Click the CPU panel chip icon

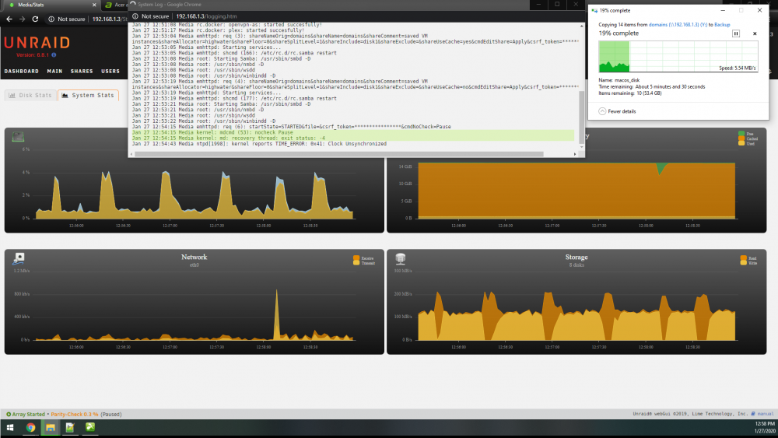tap(18, 136)
